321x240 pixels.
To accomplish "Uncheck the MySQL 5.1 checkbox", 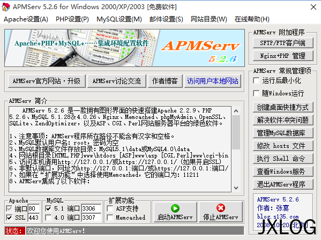I will click(x=48, y=209).
